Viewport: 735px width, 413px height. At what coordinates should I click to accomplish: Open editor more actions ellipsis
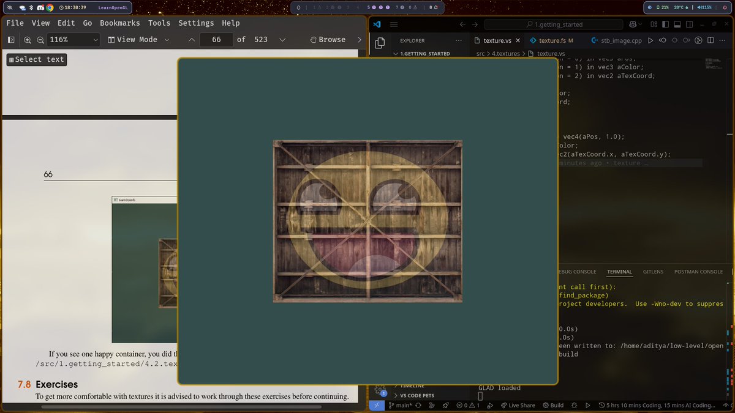[722, 40]
